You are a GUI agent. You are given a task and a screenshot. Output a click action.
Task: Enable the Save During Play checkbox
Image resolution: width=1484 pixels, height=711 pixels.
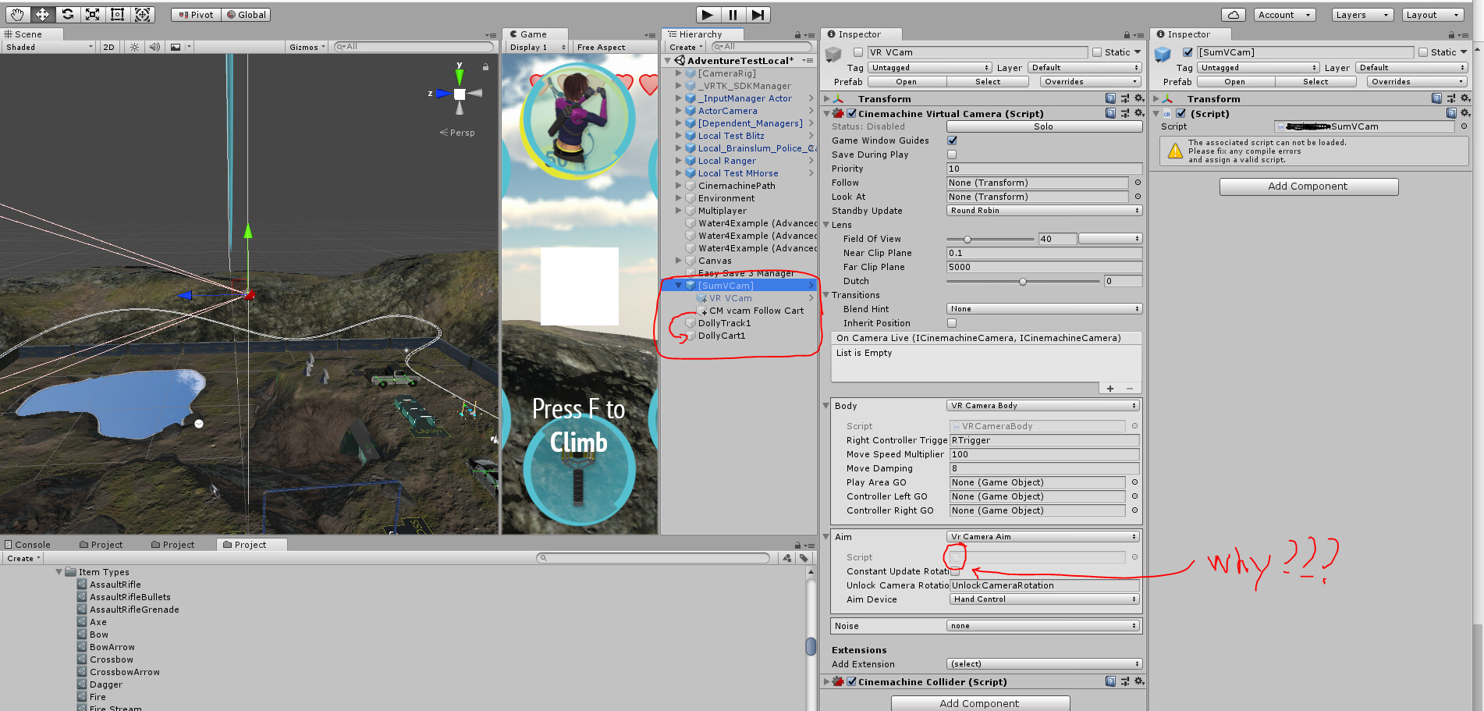pos(951,154)
